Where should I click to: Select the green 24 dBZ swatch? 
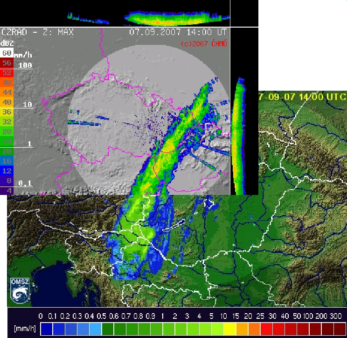7,141
